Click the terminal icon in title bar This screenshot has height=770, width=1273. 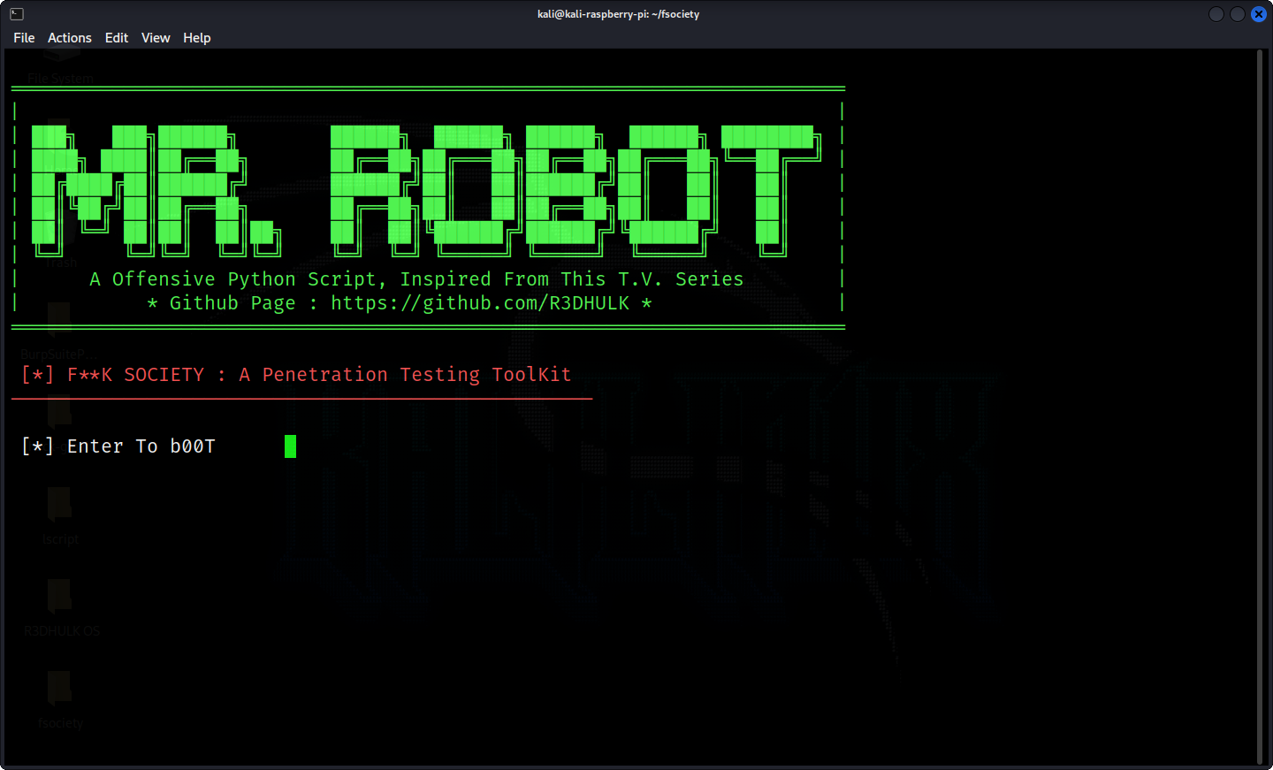[x=17, y=14]
